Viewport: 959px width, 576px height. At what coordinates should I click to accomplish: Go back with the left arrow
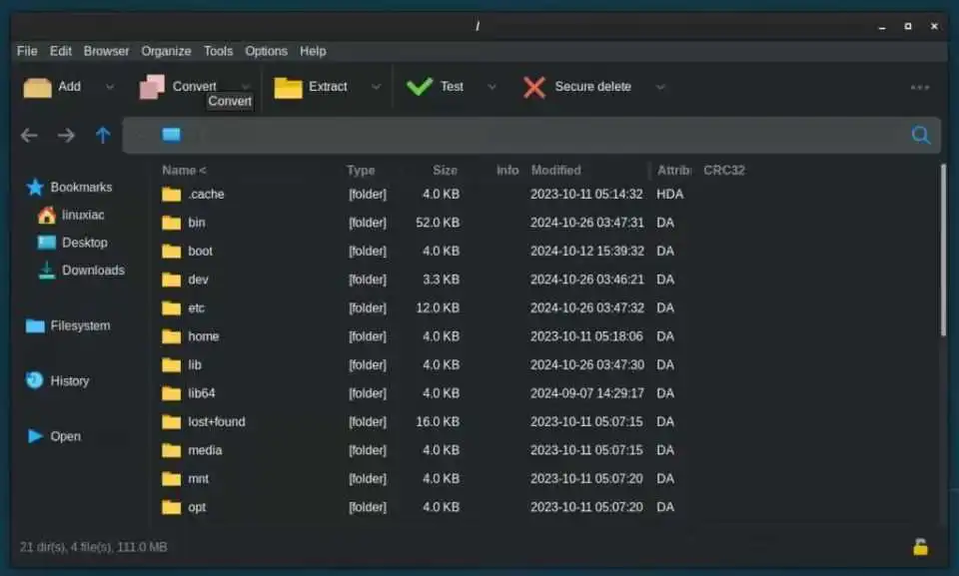point(29,135)
